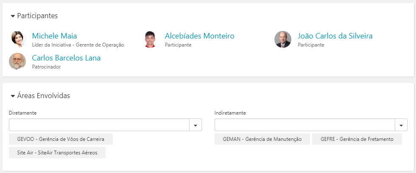Select the GEFRE - Gerência de Fretamento tag

coord(357,139)
